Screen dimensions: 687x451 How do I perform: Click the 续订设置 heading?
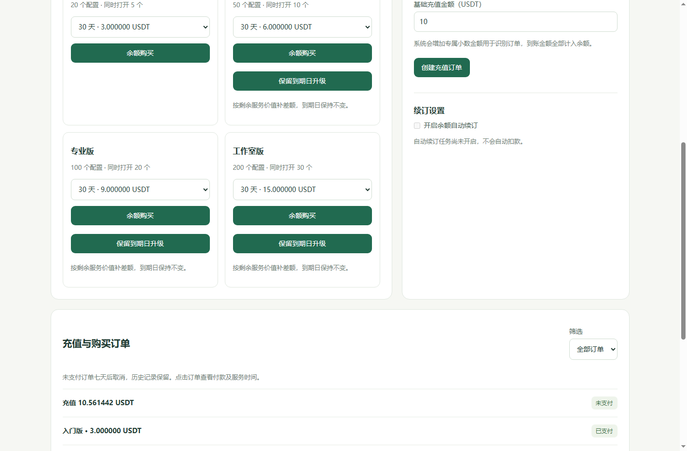429,111
